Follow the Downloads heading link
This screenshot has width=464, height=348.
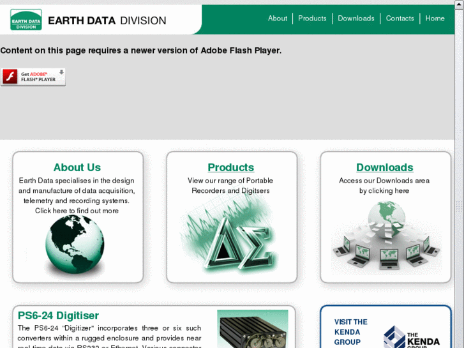click(385, 167)
